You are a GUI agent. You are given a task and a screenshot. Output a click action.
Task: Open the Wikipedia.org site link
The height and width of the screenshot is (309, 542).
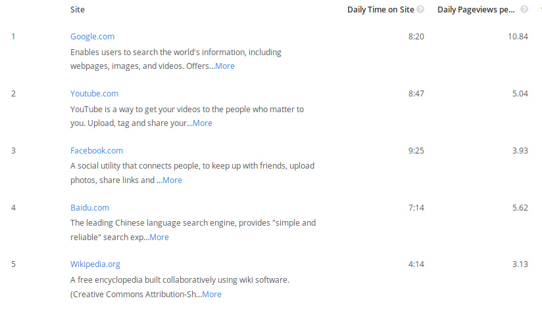pyautogui.click(x=95, y=264)
